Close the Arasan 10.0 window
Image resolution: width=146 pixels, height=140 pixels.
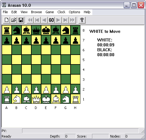[141, 5]
